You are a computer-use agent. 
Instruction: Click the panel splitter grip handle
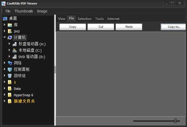click(x=55, y=69)
